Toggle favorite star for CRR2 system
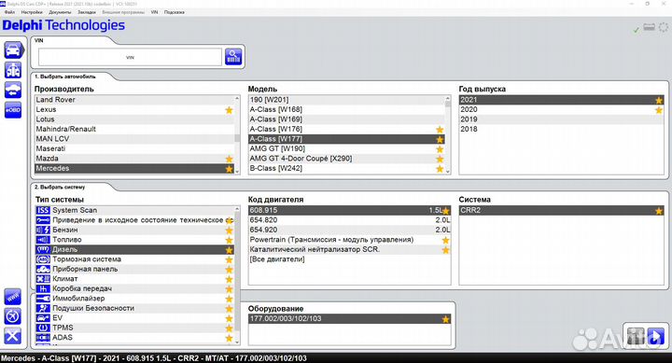 (x=659, y=211)
